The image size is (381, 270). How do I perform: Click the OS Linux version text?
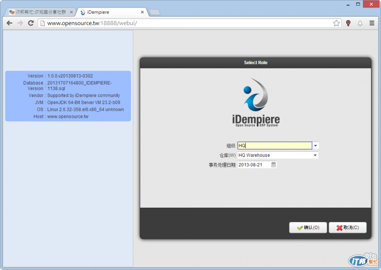[86, 109]
